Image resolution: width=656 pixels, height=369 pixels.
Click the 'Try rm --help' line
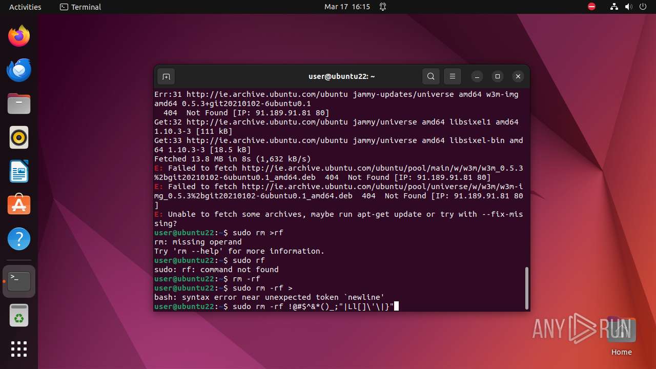[x=239, y=251]
